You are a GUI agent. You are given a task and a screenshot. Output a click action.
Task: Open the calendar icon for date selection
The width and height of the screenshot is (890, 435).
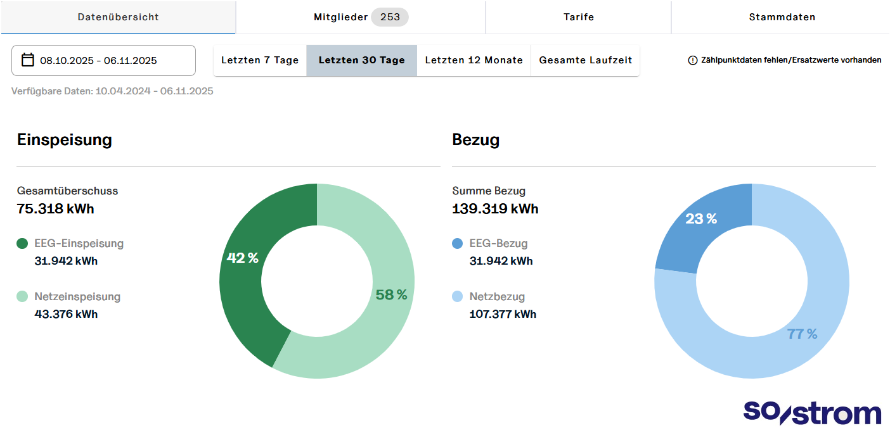27,60
